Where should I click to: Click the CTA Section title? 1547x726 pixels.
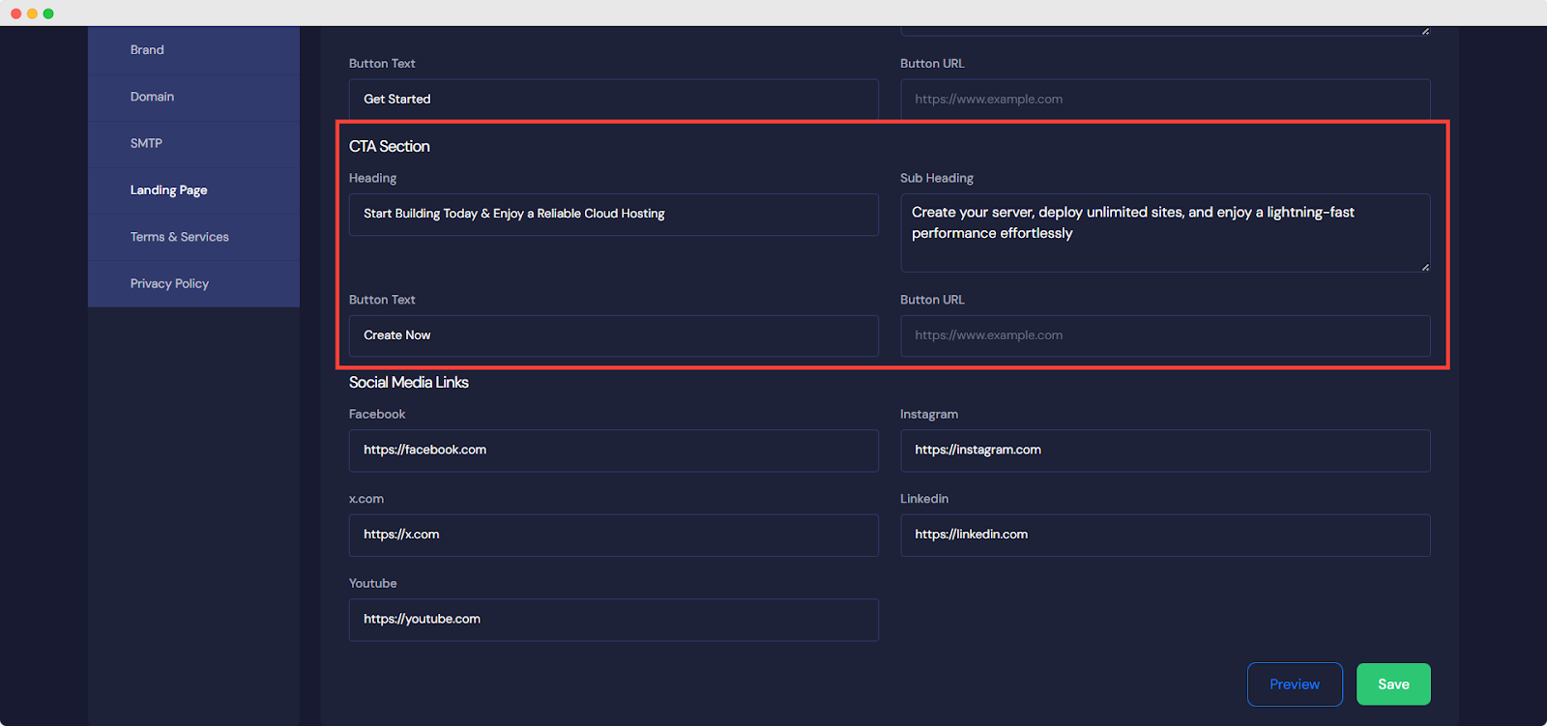[x=390, y=146]
